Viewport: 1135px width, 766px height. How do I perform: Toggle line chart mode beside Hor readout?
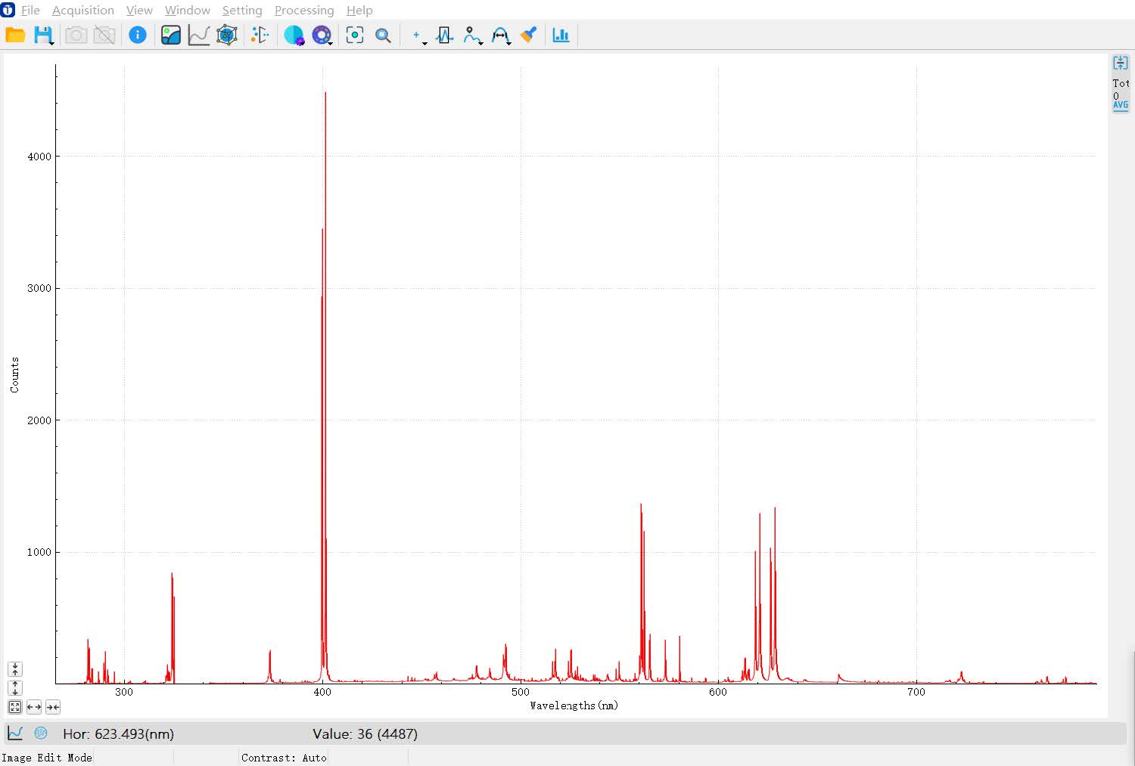[x=15, y=733]
